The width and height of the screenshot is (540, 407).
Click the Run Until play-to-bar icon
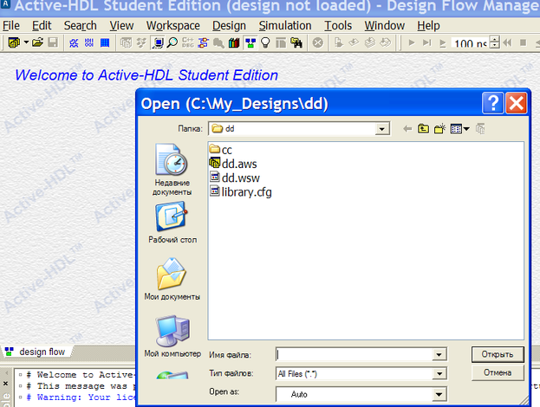click(x=427, y=42)
